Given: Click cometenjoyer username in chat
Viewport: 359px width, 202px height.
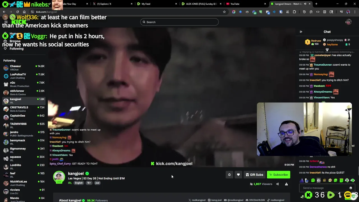Looking at the screenshot, I should click(323, 55).
